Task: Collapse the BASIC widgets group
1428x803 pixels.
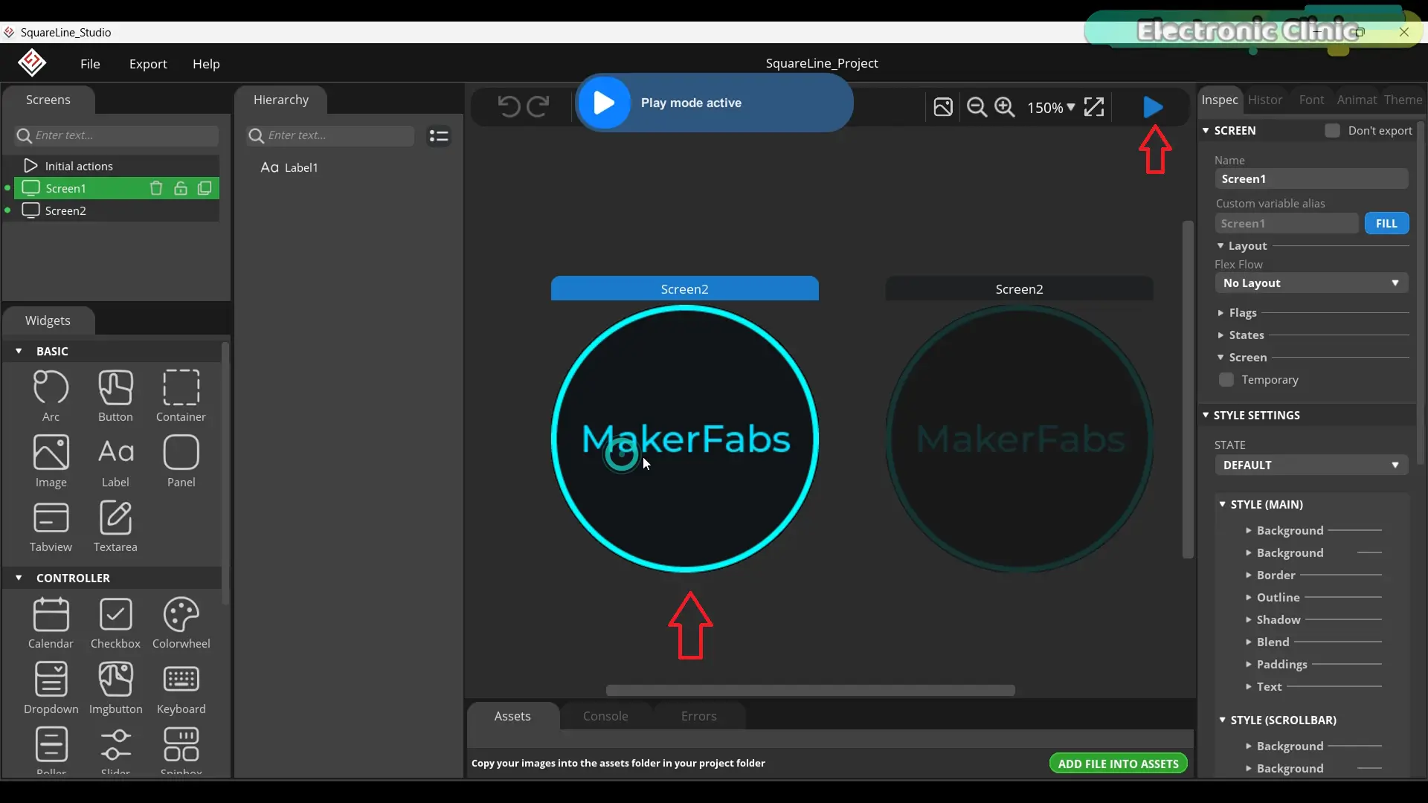Action: (x=19, y=351)
